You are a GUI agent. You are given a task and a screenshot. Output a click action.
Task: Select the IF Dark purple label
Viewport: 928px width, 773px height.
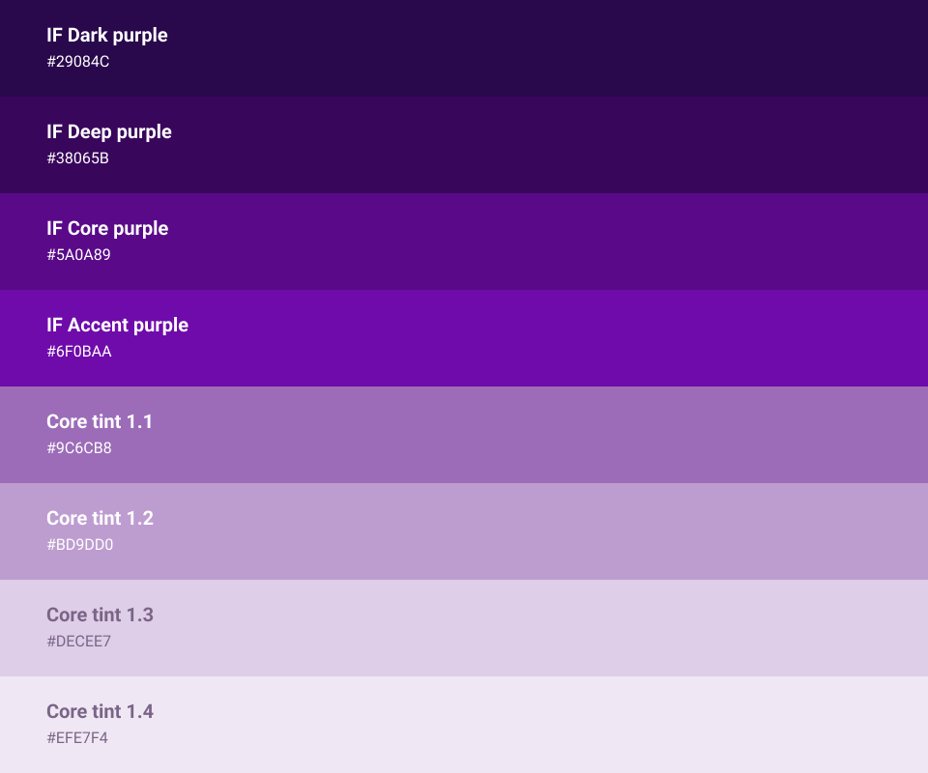(x=107, y=36)
